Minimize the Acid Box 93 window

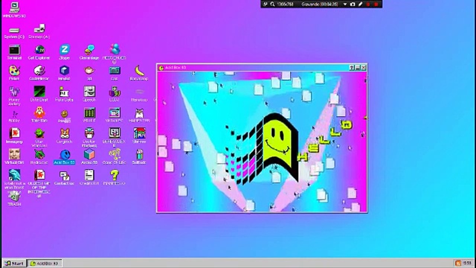click(357, 68)
